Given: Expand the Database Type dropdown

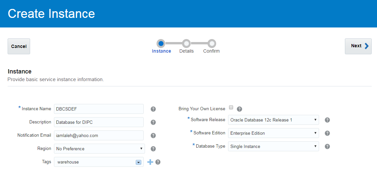Looking at the screenshot, I should (273, 146).
